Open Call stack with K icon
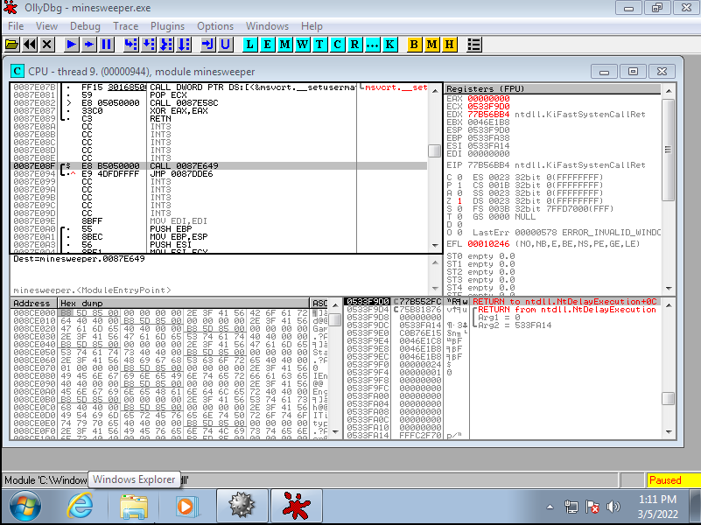Screen dimensions: 701x525 coord(389,45)
